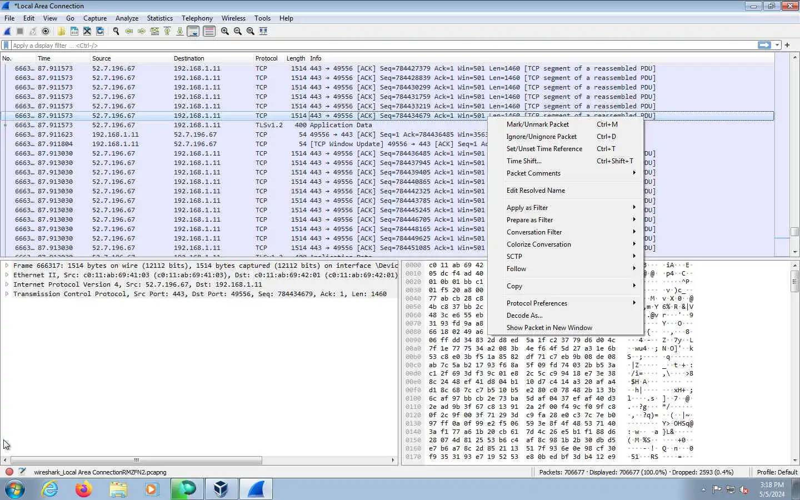Choose Time Shift... in context menu
The height and width of the screenshot is (500, 800).
tap(566, 161)
